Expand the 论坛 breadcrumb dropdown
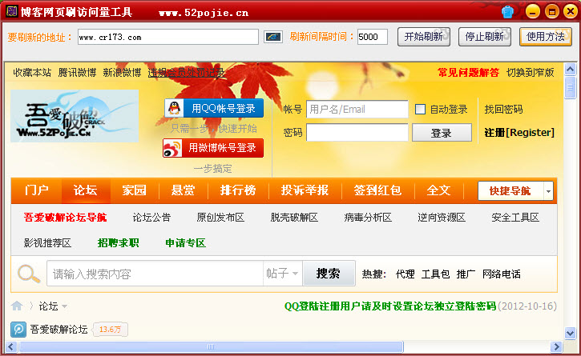Viewport: 581px width, 356px height. click(64, 306)
